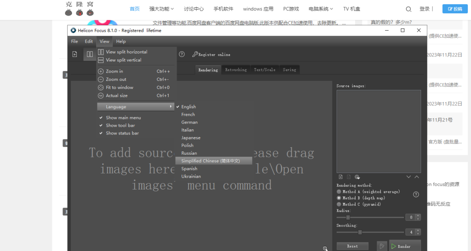
Task: Select Simplified Chinese (简体中文) language
Action: [214, 161]
